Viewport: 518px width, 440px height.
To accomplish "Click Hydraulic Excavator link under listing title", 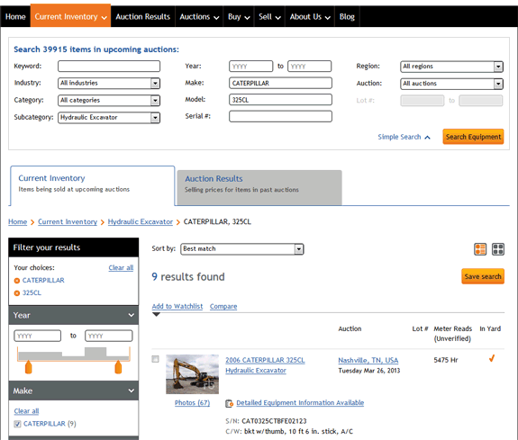I will [x=256, y=371].
